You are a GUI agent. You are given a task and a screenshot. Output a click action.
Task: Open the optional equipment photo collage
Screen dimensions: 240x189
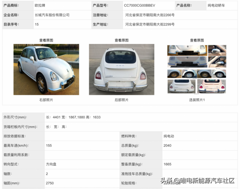197,69
